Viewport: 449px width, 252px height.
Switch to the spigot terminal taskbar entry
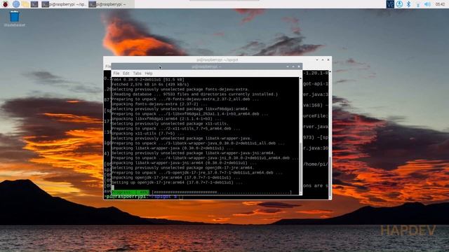pos(64,4)
